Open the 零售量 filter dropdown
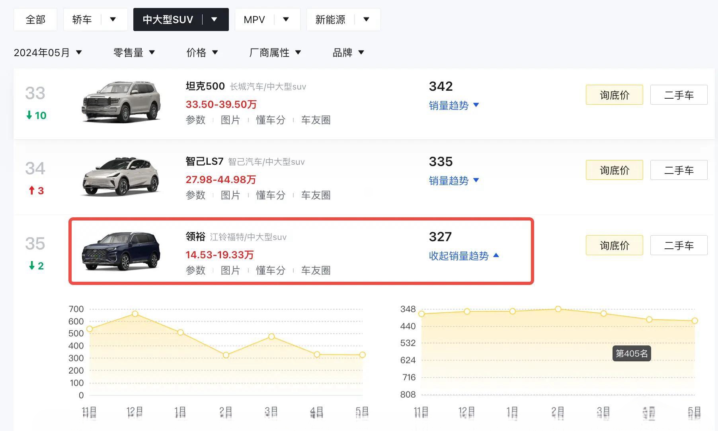 pos(134,53)
